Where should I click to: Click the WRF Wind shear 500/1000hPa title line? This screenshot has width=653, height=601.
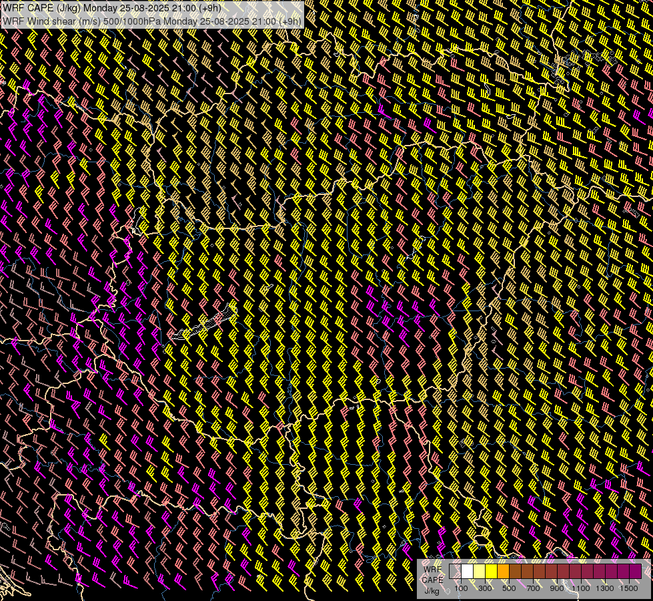(x=151, y=21)
